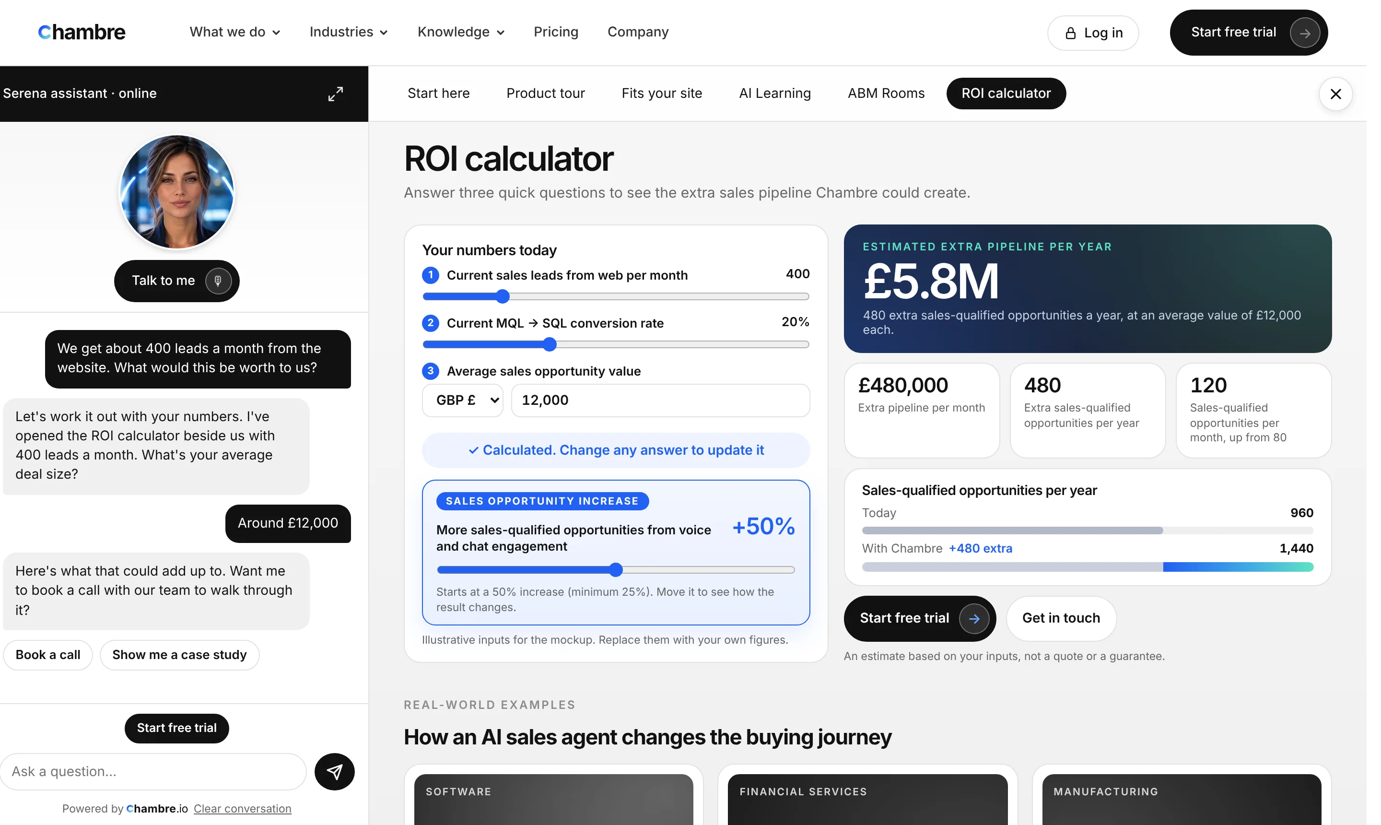The image size is (1381, 825).
Task: Click Show me a case study
Action: 179,655
